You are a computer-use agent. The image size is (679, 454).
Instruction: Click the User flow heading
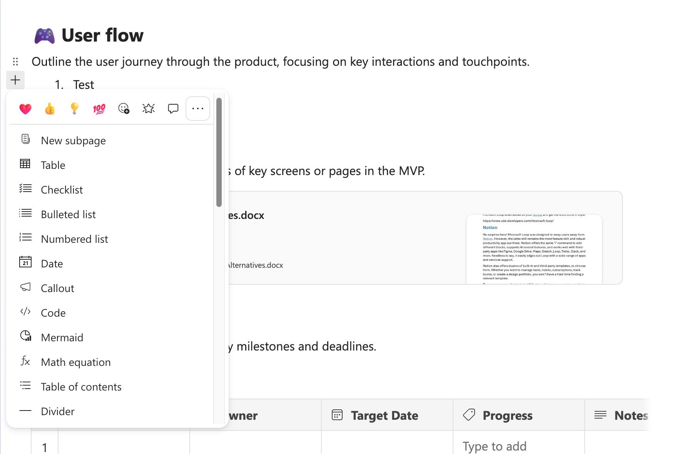click(102, 35)
